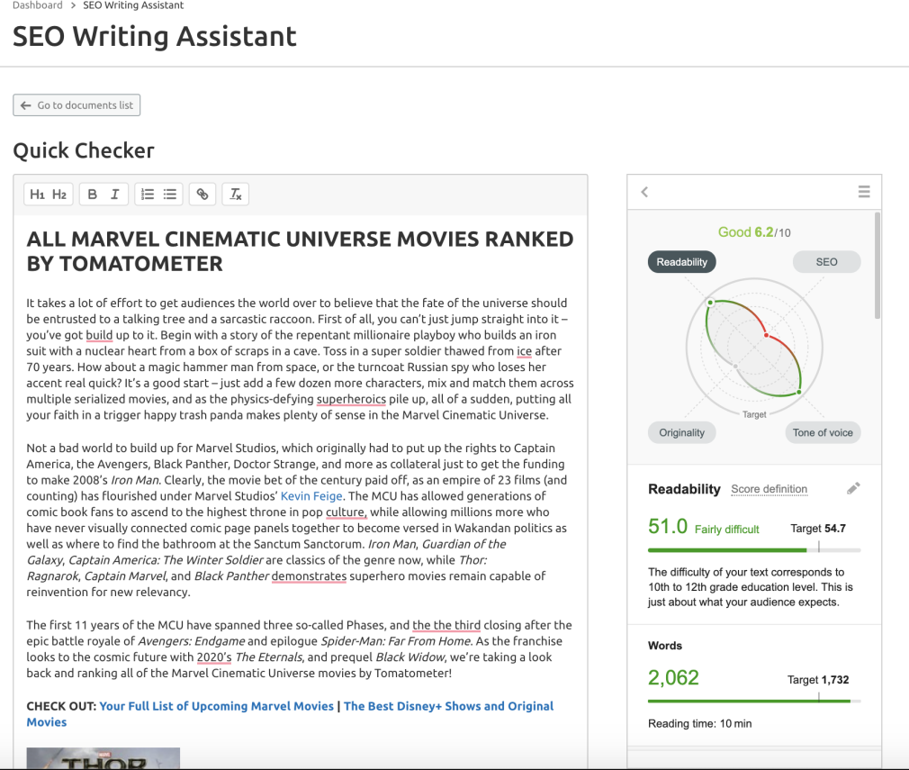The height and width of the screenshot is (770, 909).
Task: Click the underlined word 'demonstrates'
Action: point(309,576)
